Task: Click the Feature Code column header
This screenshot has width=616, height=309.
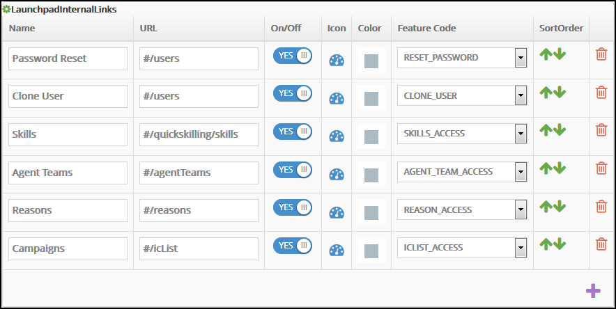Action: [x=426, y=29]
